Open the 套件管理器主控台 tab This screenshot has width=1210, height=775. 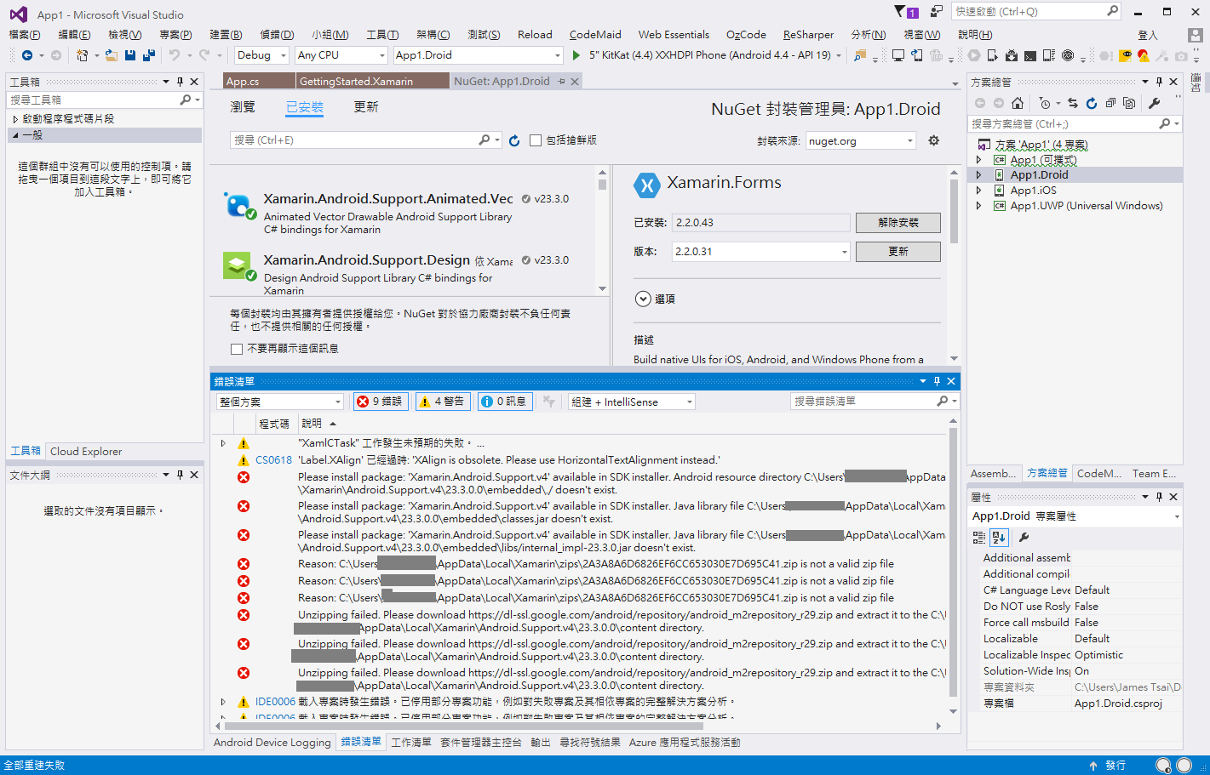480,743
